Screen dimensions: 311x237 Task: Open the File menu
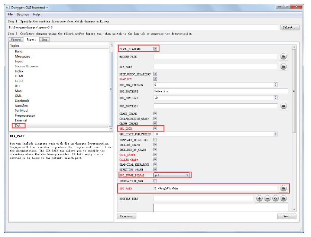(x=10, y=14)
